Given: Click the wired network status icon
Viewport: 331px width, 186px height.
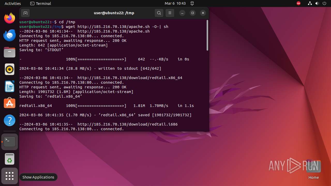Looking at the screenshot, I should [x=310, y=3].
